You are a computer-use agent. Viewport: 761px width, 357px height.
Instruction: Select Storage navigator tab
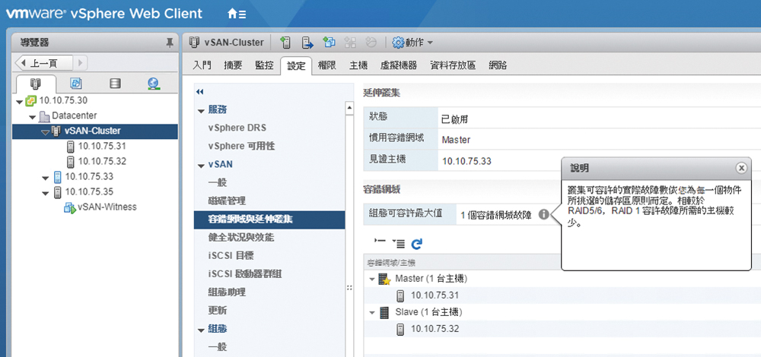[x=115, y=84]
